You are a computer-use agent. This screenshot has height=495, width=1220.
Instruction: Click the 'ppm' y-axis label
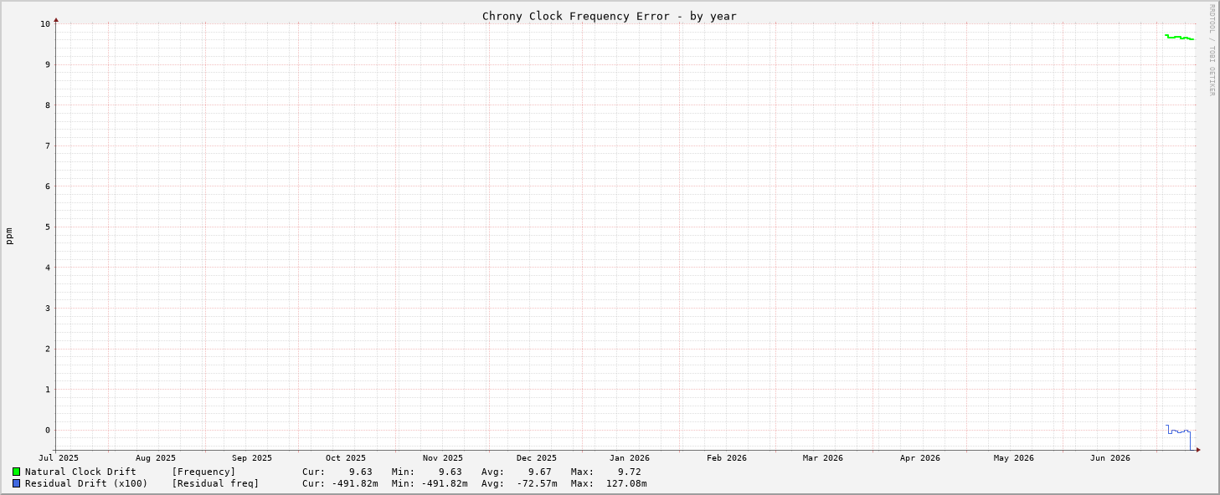(x=9, y=236)
